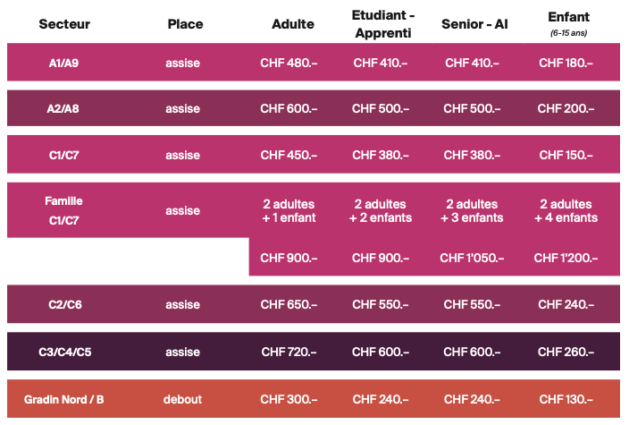
Task: Click the CHF 480.– adult price for A1/A9
Action: tap(289, 63)
